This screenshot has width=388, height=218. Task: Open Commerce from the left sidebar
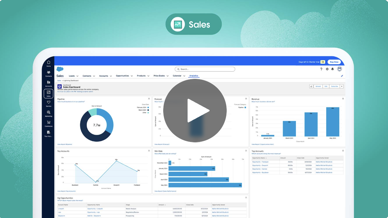tap(49, 124)
